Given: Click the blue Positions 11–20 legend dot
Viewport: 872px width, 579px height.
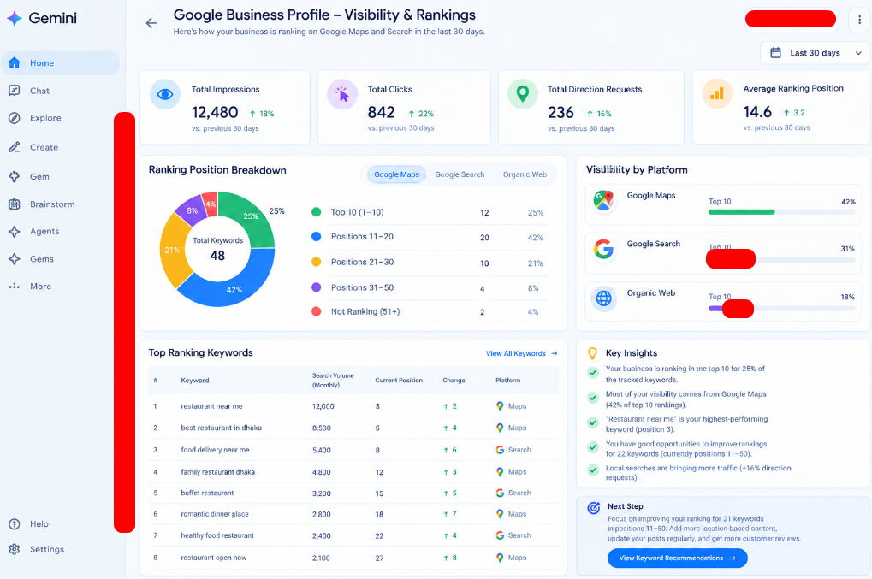Looking at the screenshot, I should tap(317, 237).
